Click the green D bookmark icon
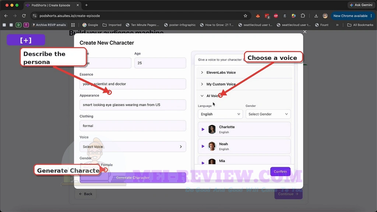The image size is (377, 212). [x=18, y=25]
